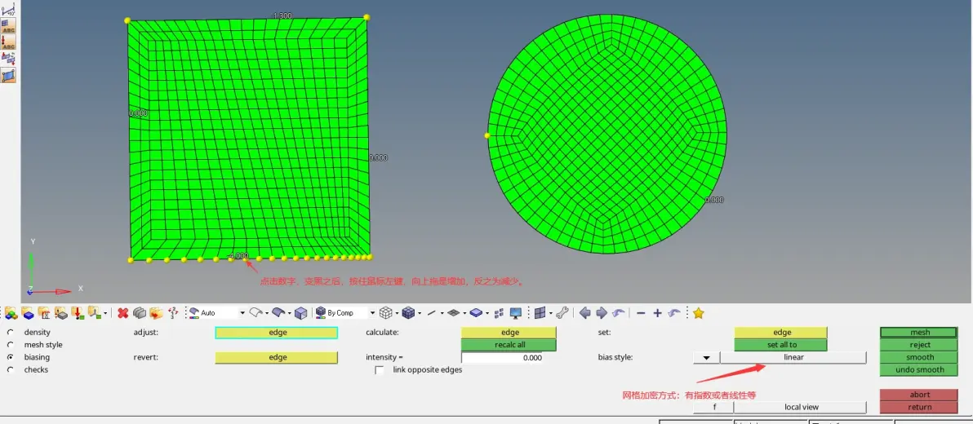
Task: Click the red X delete icon
Action: pyautogui.click(x=123, y=313)
